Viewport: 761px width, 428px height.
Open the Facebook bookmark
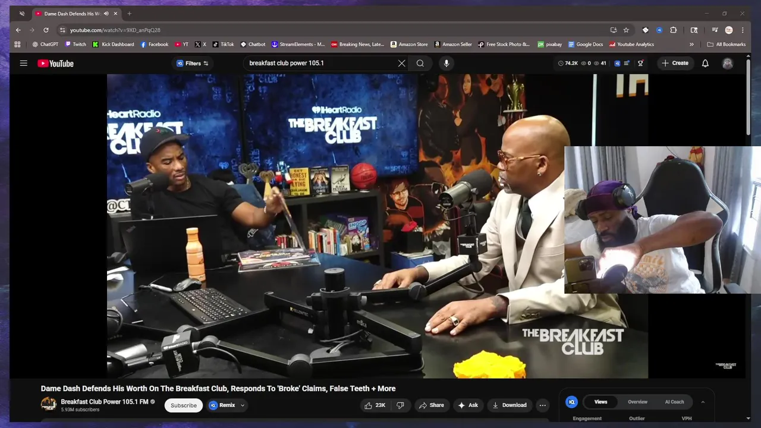coord(154,44)
